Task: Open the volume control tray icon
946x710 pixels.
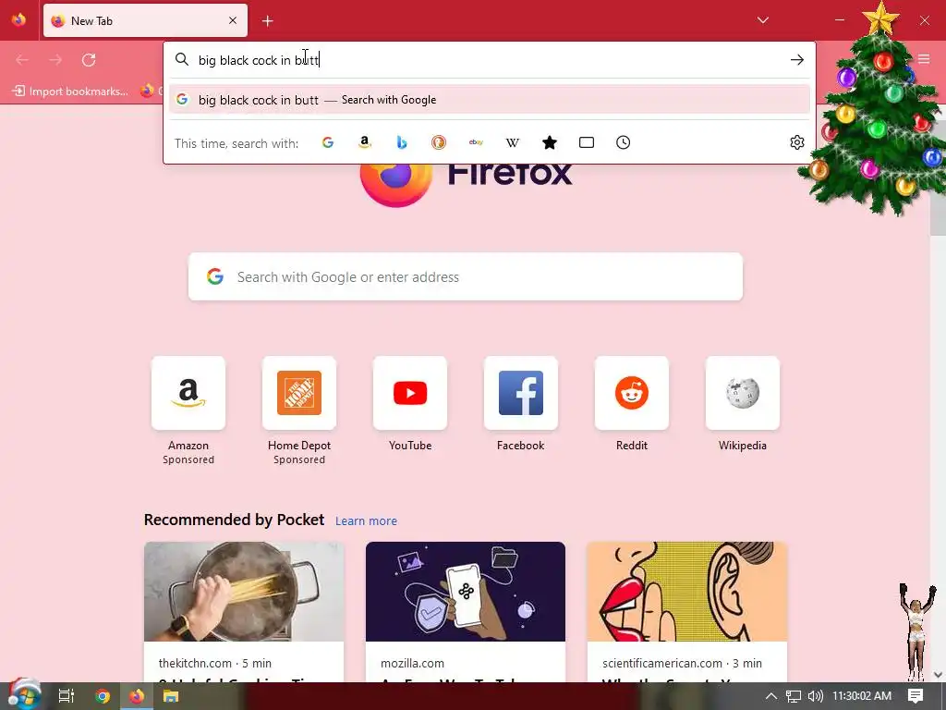Action: point(815,696)
